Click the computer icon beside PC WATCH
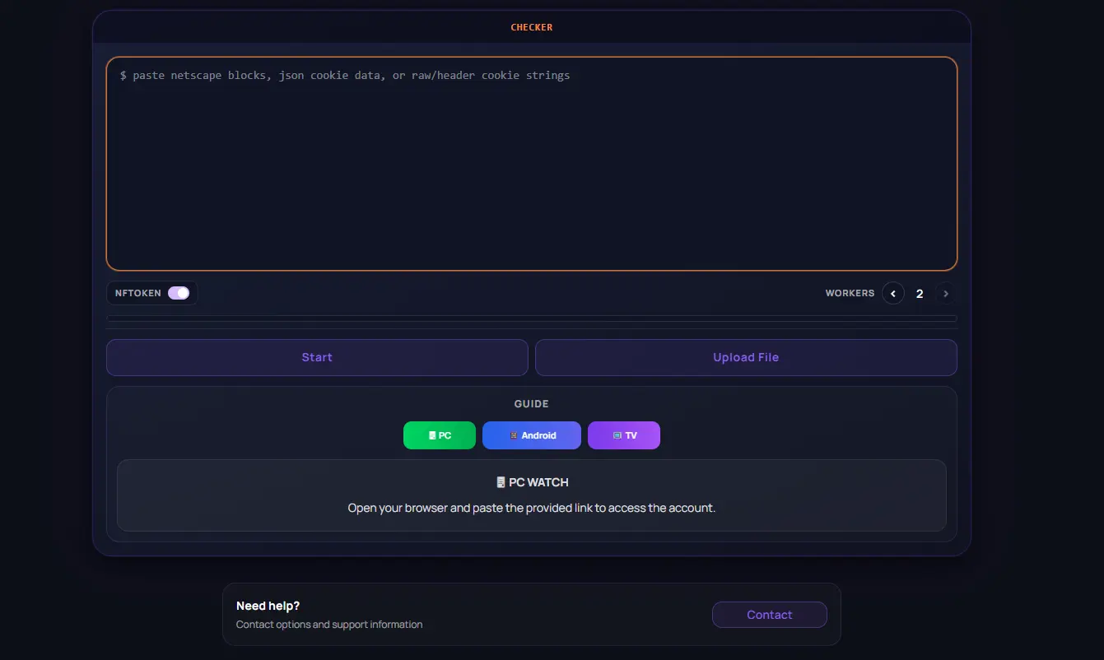1104x660 pixels. coord(501,482)
